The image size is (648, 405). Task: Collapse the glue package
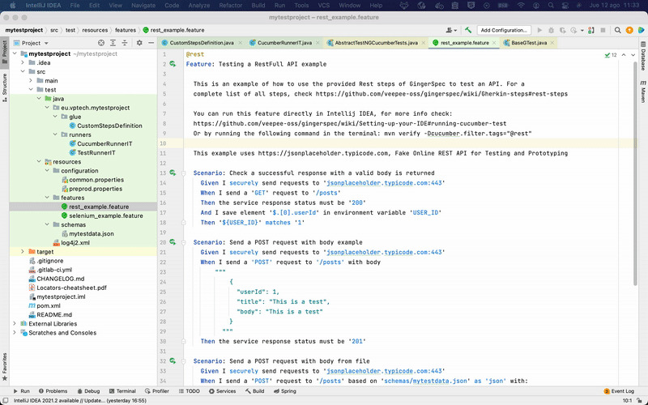click(x=55, y=117)
